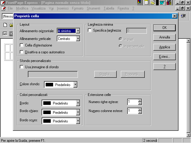Image resolution: width=191 pixels, height=143 pixels.
Task: Select the in percentuale radio button
Action: [121, 46]
